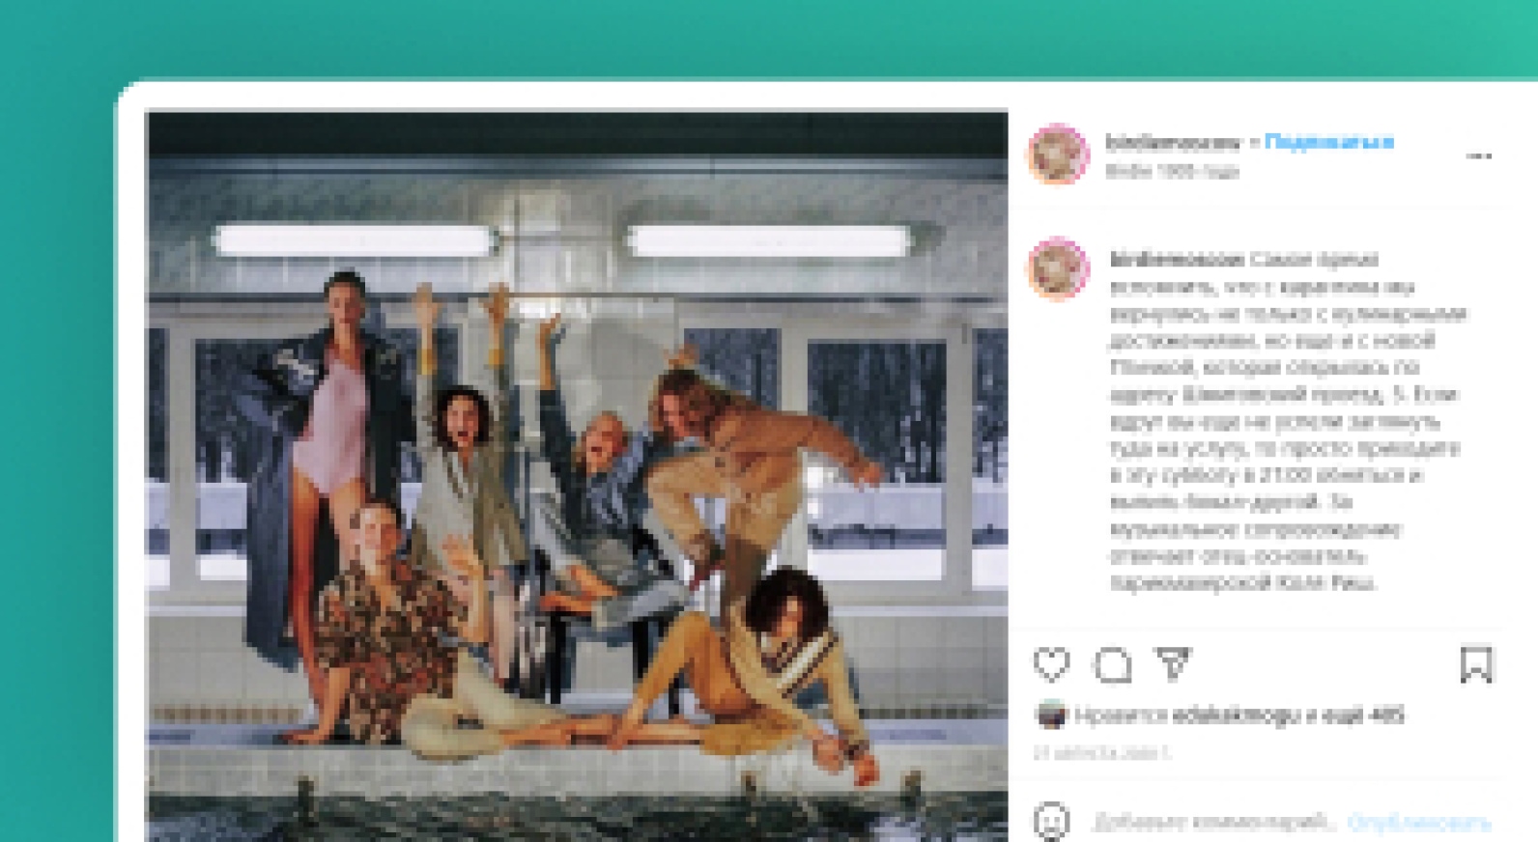Follow the account via Подписаться
This screenshot has width=1538, height=842.
coord(1328,142)
